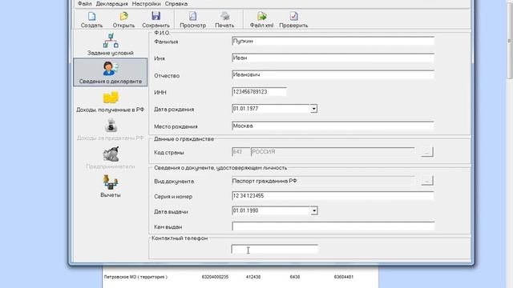The width and height of the screenshot is (513, 288).
Task: Open the Справка menu
Action: click(176, 4)
